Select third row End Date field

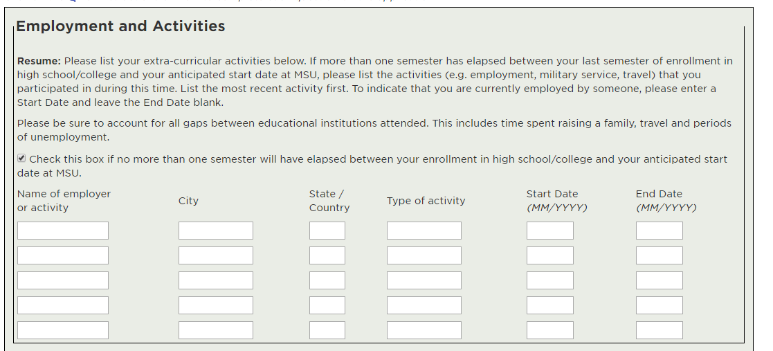660,280
